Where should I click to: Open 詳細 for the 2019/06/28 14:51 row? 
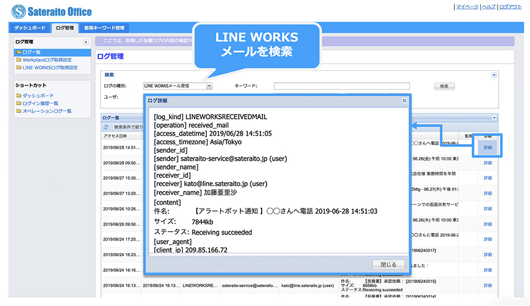tap(488, 147)
